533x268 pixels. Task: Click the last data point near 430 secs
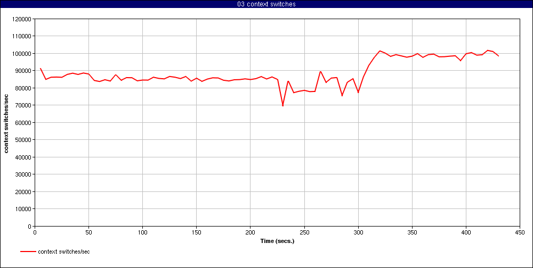click(498, 56)
